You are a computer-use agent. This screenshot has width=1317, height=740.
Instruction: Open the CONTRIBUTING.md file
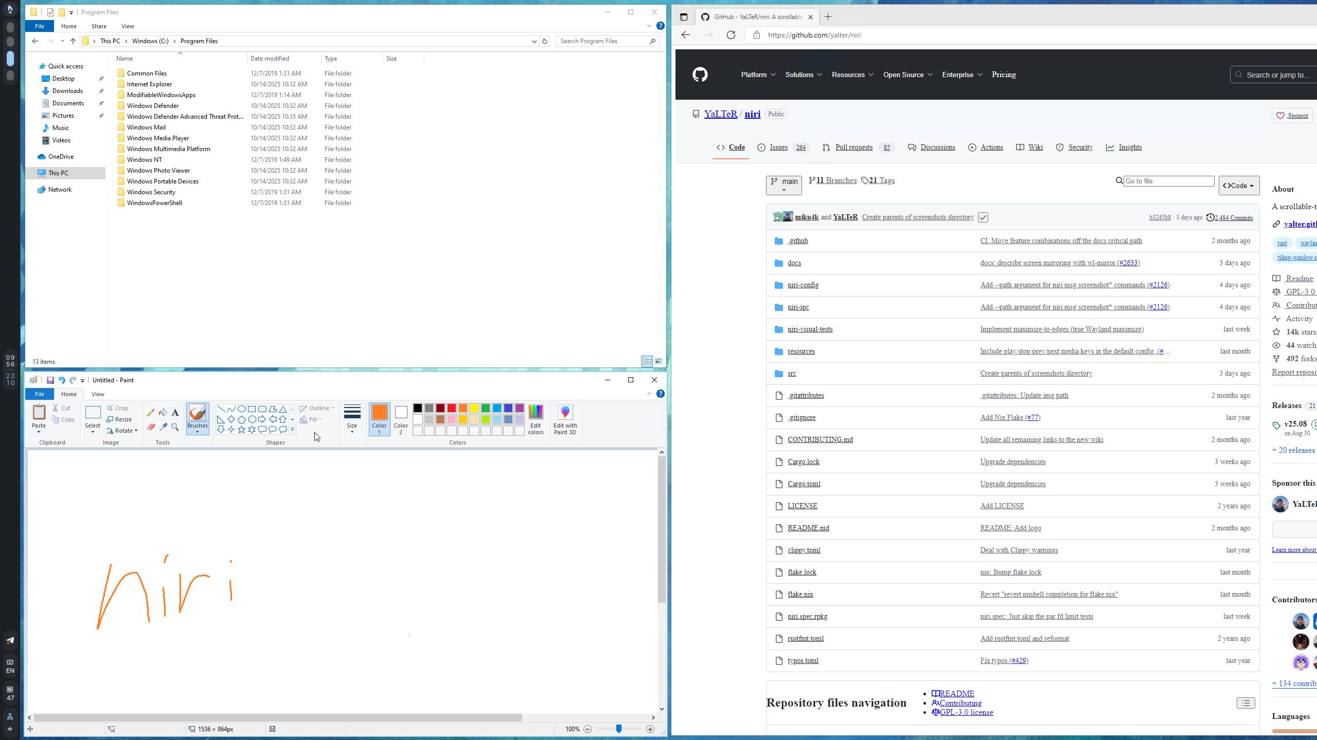(820, 439)
